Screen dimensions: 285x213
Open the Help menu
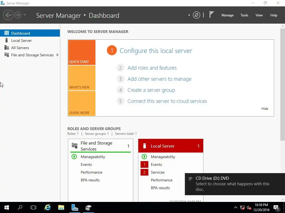(x=274, y=15)
